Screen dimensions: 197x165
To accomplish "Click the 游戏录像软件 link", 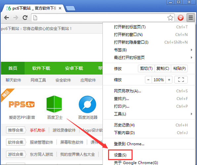I will tap(64, 130).
